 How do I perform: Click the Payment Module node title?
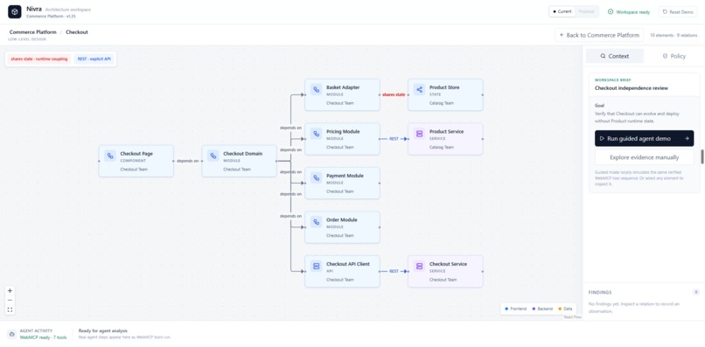click(345, 176)
